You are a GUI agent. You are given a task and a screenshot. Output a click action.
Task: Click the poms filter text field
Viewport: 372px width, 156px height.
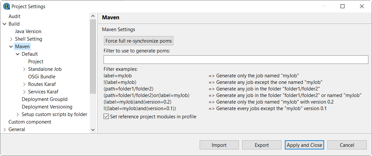point(236,60)
